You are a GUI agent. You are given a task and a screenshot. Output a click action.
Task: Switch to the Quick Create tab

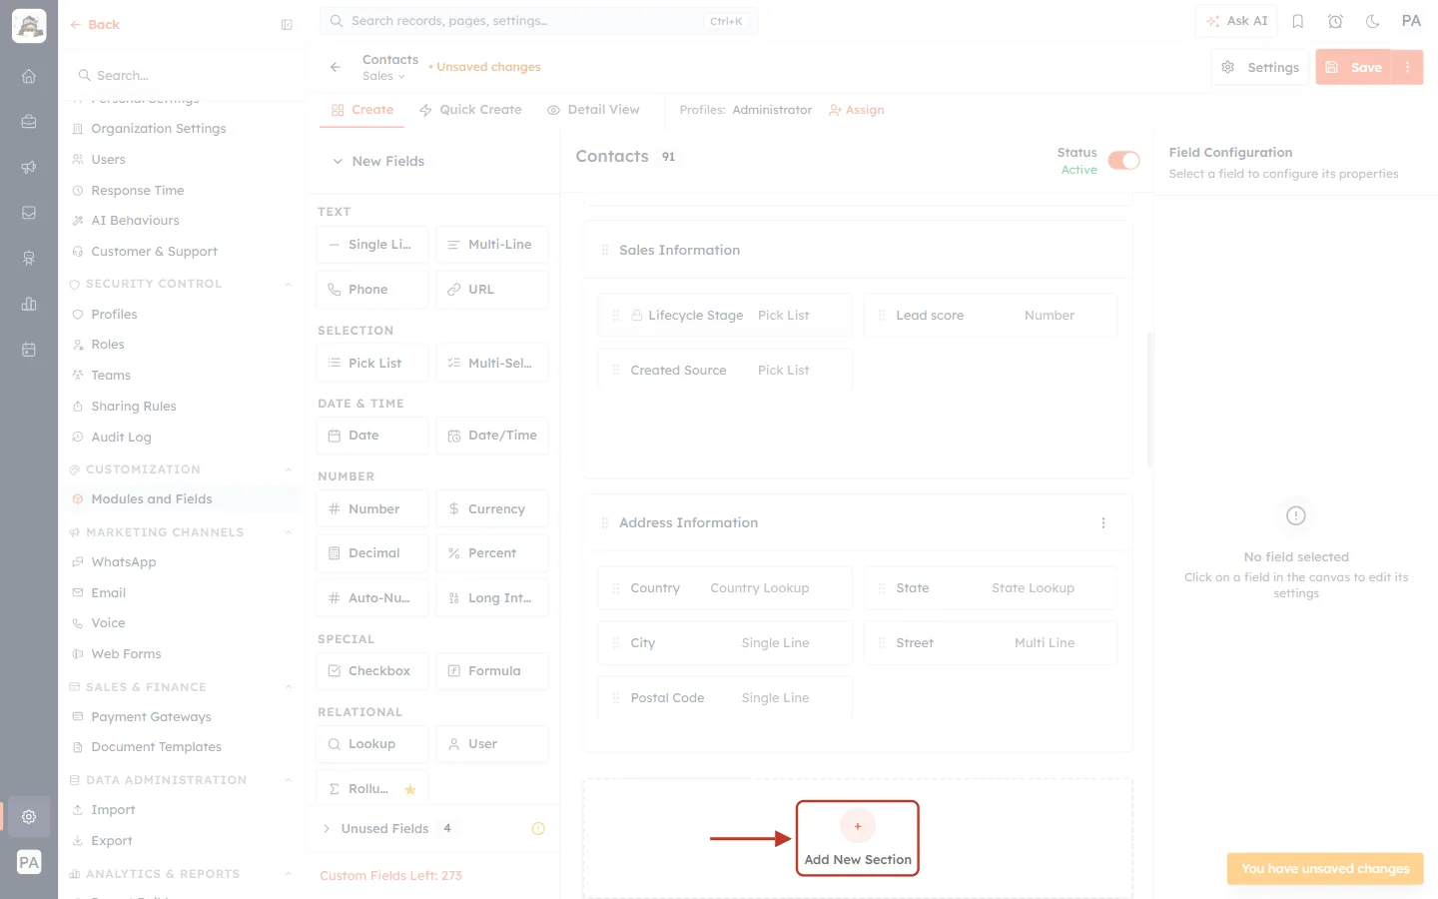(x=470, y=110)
